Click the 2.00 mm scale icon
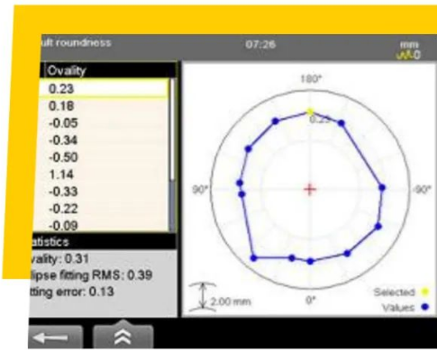Image resolution: width=437 pixels, height=350 pixels. pyautogui.click(x=203, y=297)
